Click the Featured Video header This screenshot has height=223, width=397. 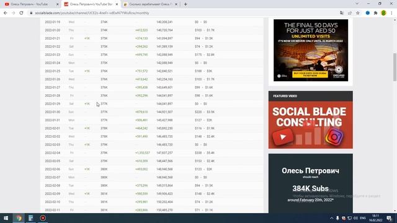pos(311,96)
